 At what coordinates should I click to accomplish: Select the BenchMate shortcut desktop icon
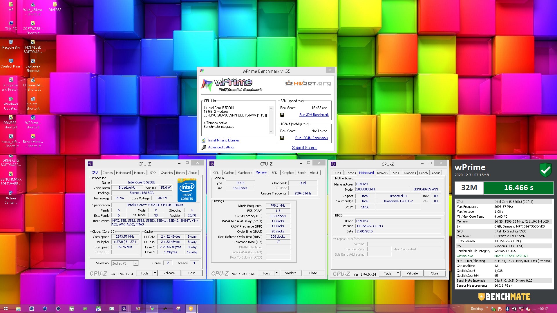coord(33,141)
